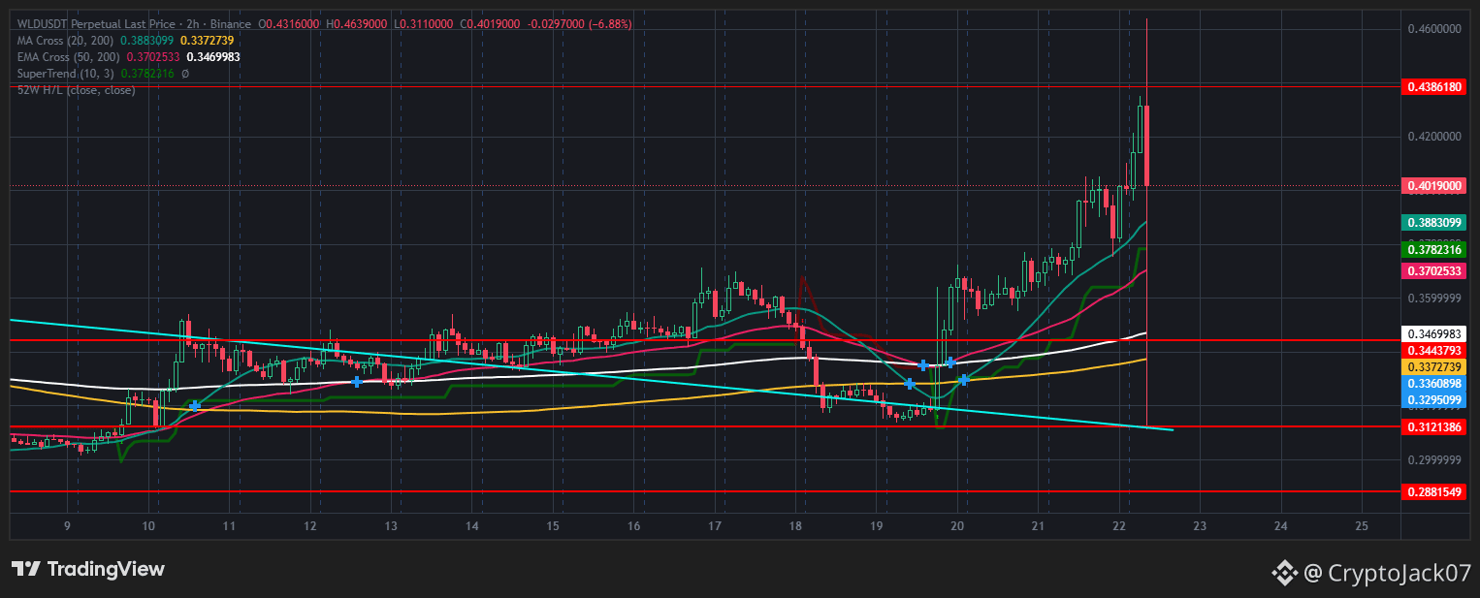Screen dimensions: 1480x598
Task: Click the 0.4600000 price scale label
Action: [x=1434, y=30]
